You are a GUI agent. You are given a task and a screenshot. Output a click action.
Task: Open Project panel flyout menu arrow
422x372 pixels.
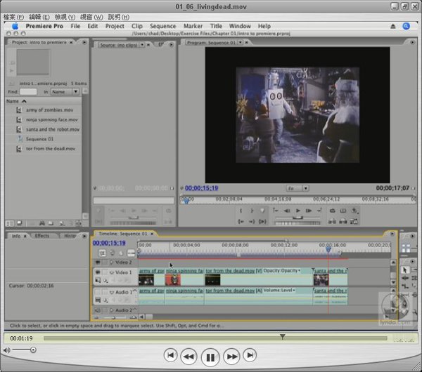pyautogui.click(x=84, y=42)
